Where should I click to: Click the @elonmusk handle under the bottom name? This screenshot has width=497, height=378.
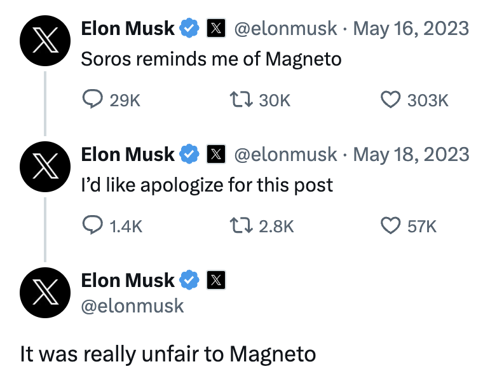tap(132, 306)
